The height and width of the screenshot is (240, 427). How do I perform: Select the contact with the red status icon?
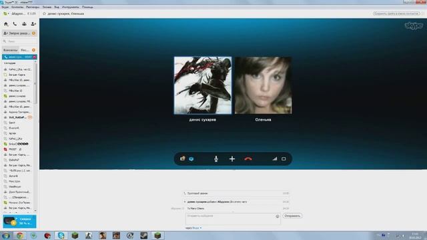click(x=13, y=149)
